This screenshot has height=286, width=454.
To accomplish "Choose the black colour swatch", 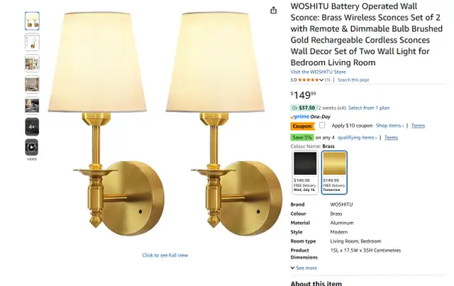I will coord(305,172).
